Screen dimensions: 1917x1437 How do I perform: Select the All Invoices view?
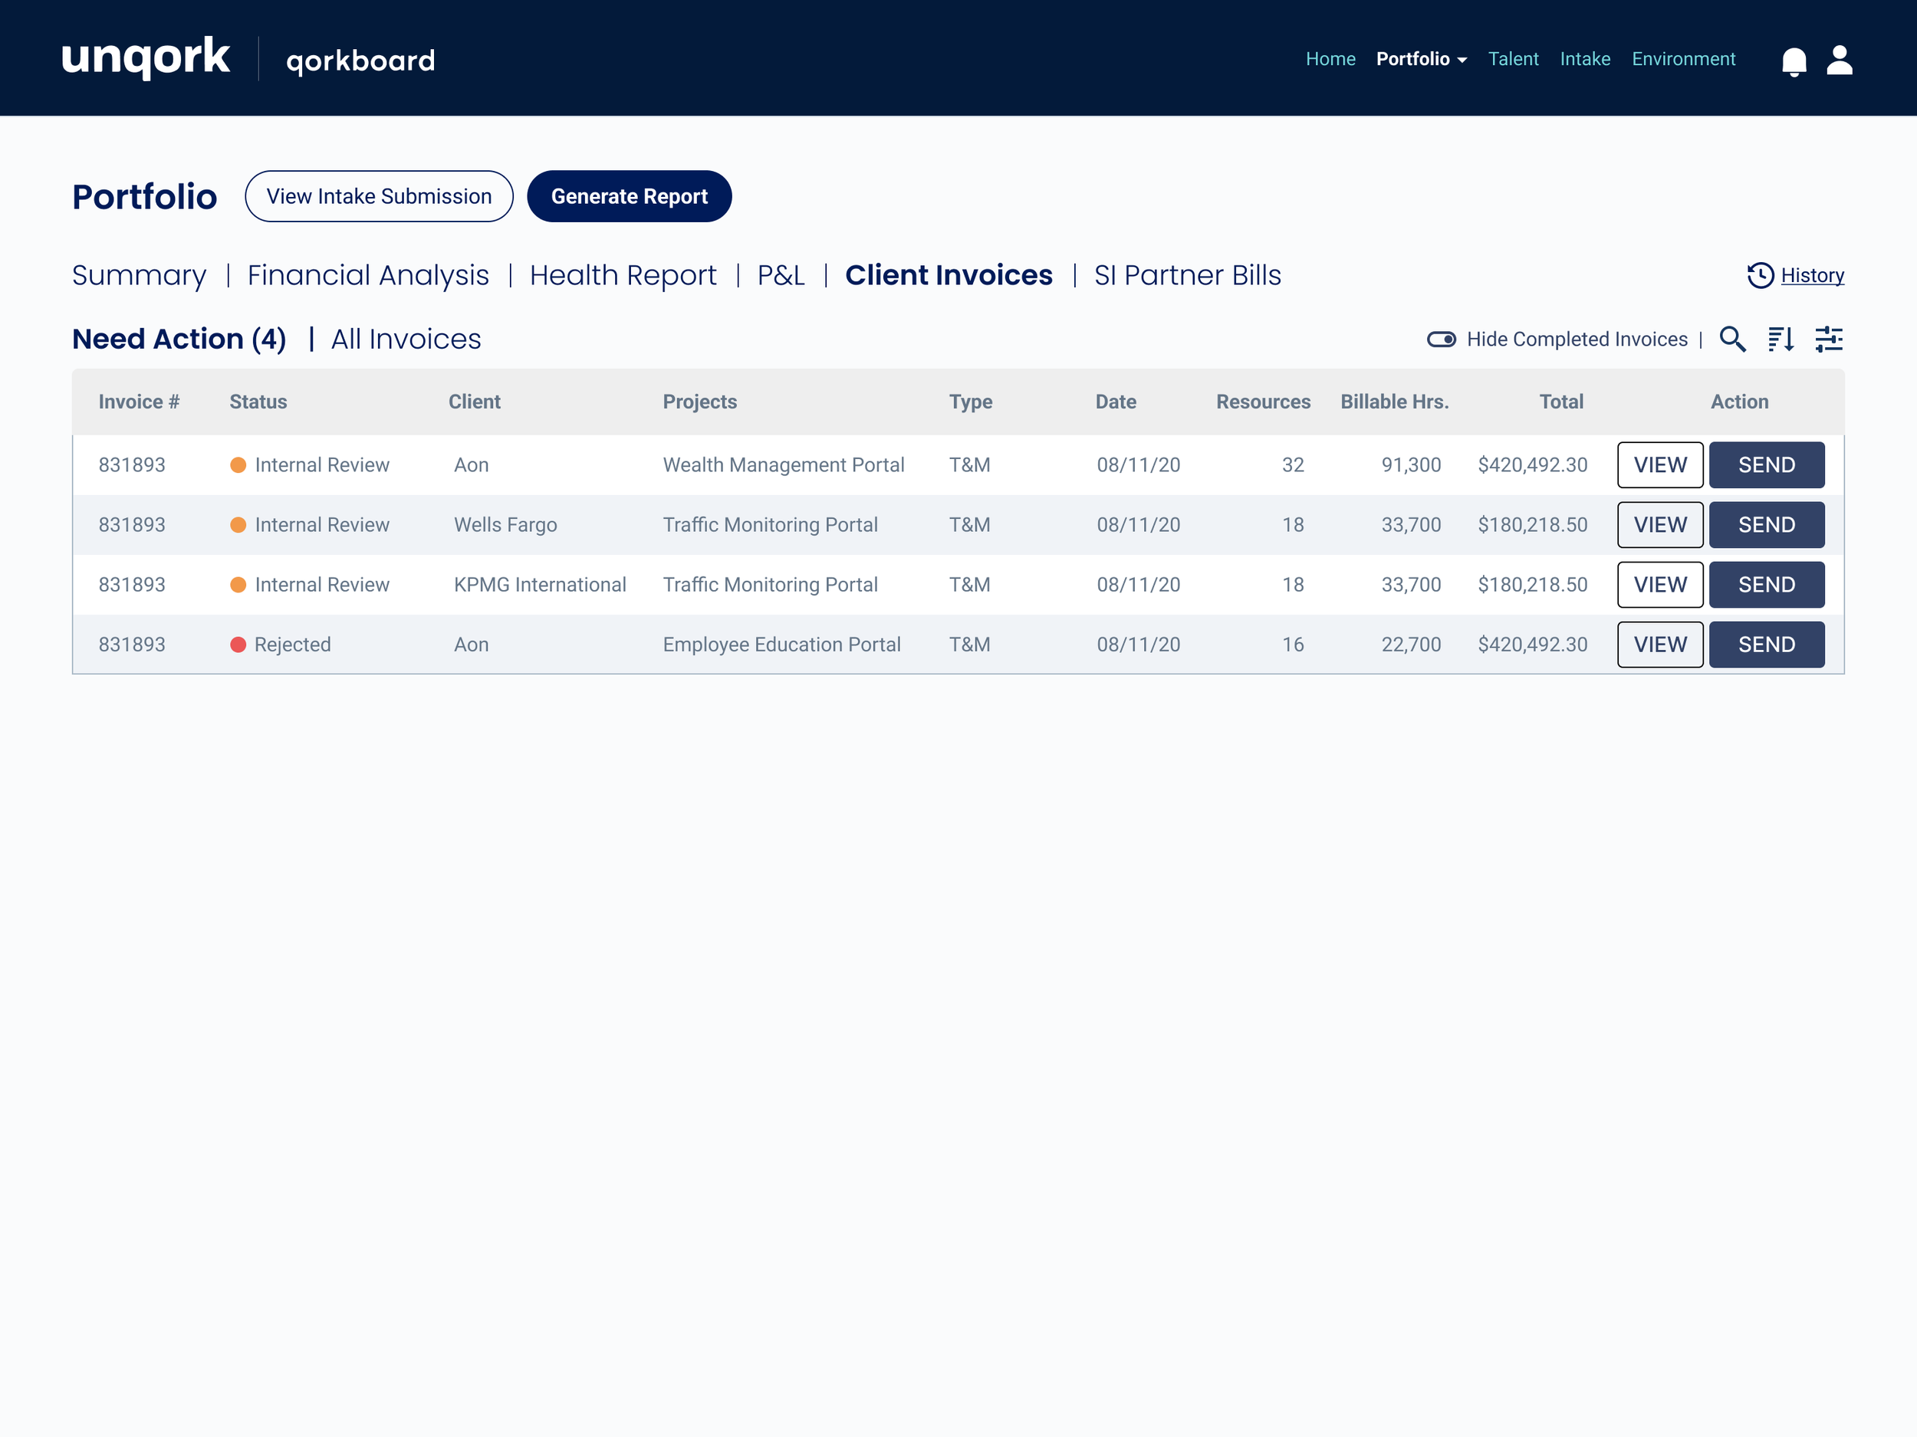pos(406,339)
